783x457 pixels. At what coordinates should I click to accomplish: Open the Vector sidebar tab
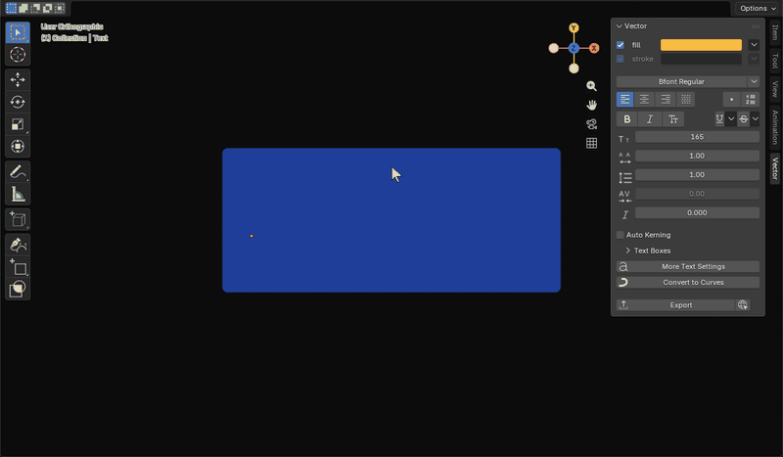774,168
